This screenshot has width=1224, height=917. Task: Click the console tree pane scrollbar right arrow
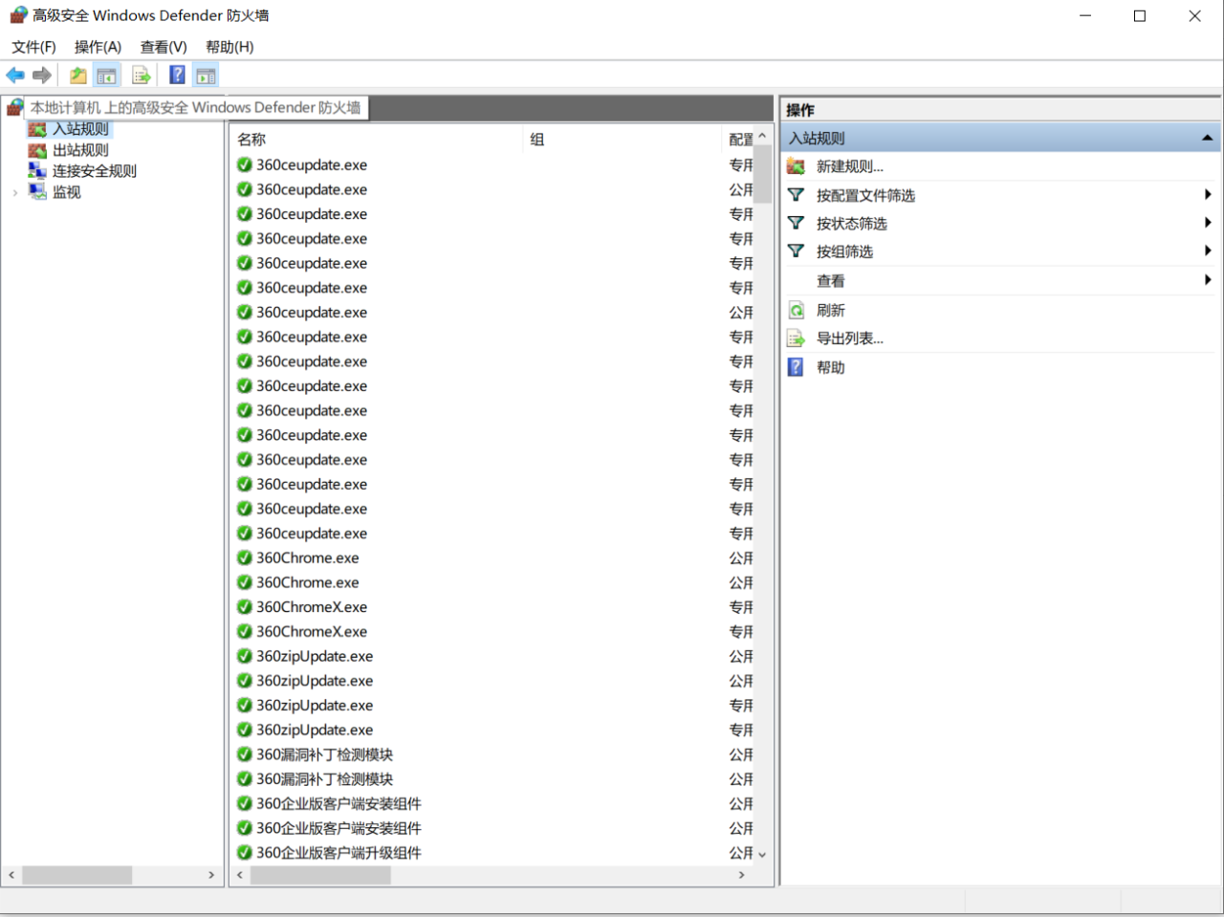tap(211, 875)
